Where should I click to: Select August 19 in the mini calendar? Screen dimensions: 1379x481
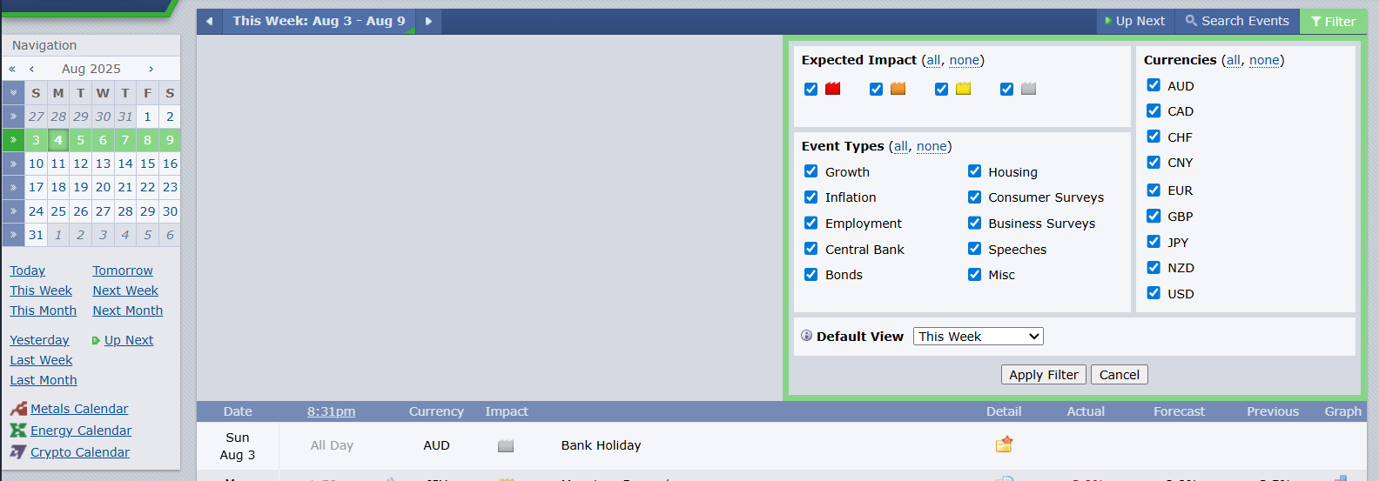[x=80, y=187]
